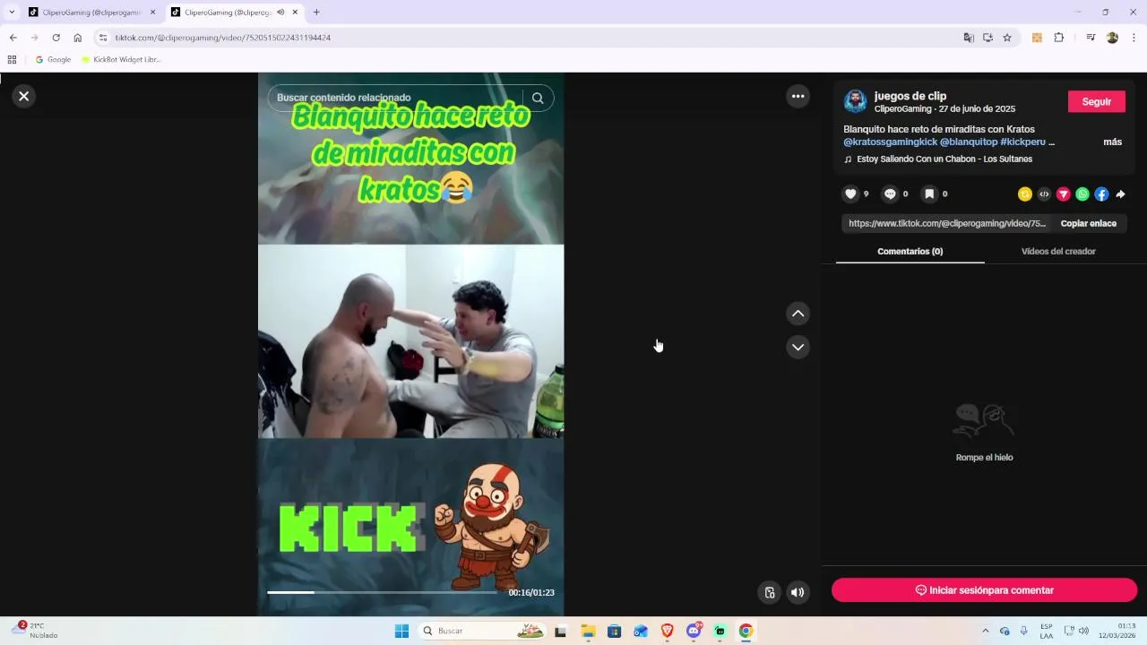Seek on the video progress bar

tap(384, 592)
